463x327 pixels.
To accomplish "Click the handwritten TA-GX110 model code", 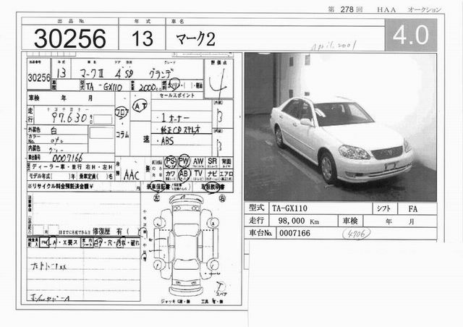I will (104, 87).
